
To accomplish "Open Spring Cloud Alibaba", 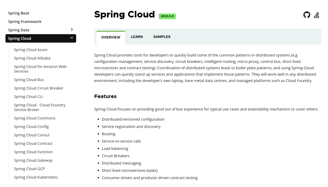I will [32, 58].
